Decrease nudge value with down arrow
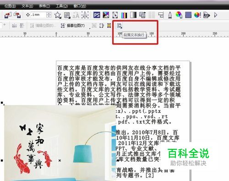The image size is (229, 181). [x=49, y=16]
